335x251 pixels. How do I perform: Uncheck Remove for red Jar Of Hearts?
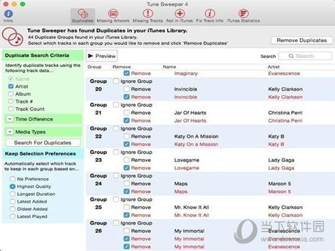click(127, 120)
